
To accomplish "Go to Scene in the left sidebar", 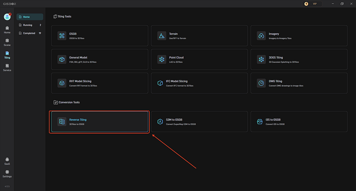I will click(x=7, y=42).
